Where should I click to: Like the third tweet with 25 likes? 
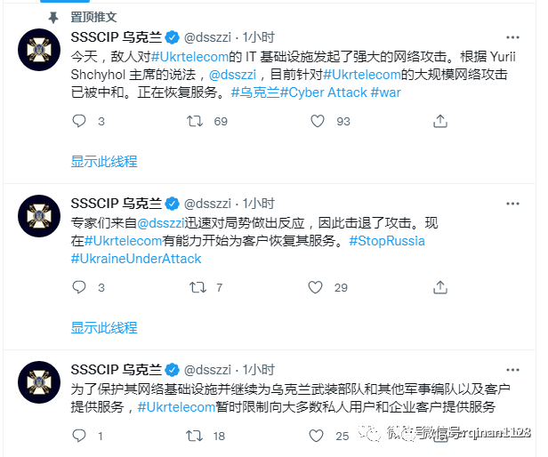tap(317, 436)
